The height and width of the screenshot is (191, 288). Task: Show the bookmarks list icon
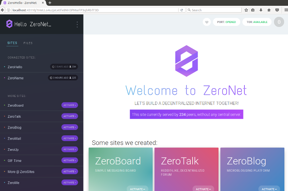[253, 10]
